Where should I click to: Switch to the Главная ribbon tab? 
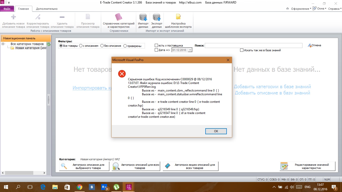click(x=24, y=9)
